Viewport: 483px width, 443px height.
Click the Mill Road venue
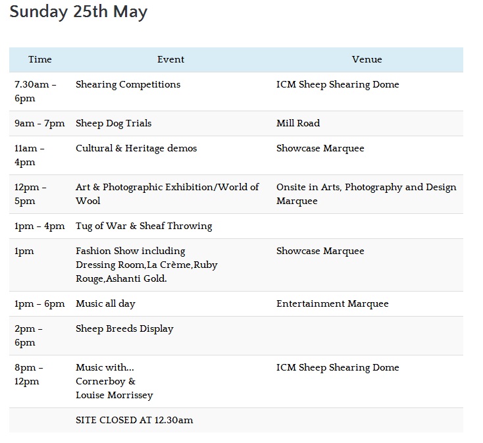tap(298, 123)
